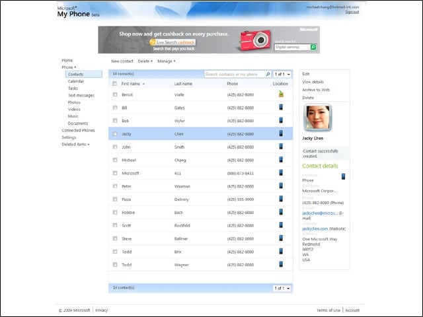Image resolution: width=423 pixels, height=317 pixels.
Task: Click the location icon in Benoit Vialle's row
Action: pyautogui.click(x=281, y=94)
